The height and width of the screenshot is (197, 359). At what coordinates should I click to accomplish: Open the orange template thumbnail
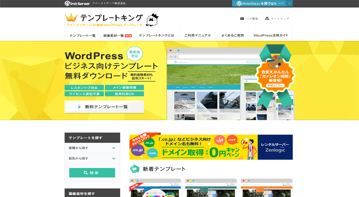click(267, 188)
